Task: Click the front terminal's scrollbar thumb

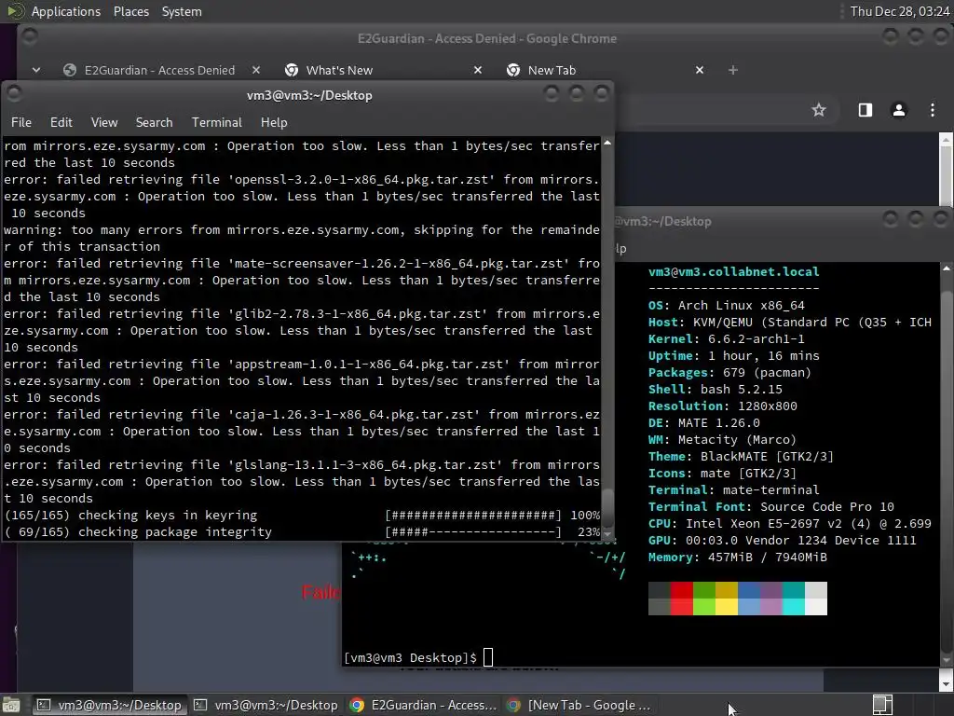Action: click(x=607, y=506)
